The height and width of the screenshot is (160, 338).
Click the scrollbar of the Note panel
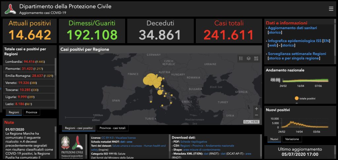point(55,141)
